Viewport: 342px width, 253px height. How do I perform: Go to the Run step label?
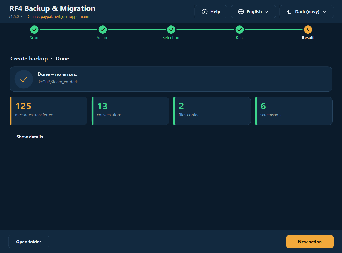[x=239, y=38]
